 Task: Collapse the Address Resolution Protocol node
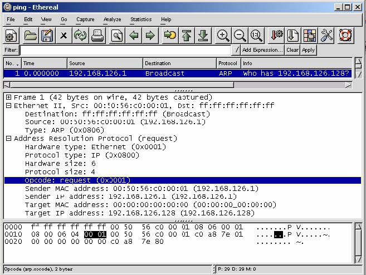pos(9,139)
